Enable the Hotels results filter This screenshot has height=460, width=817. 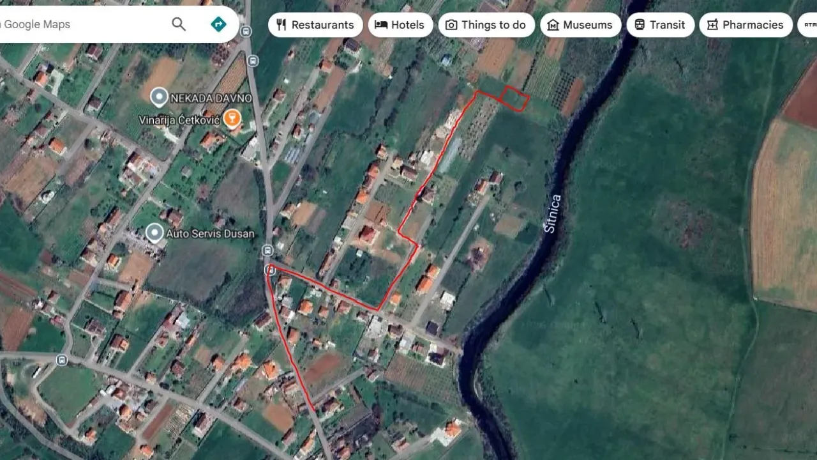(x=400, y=24)
